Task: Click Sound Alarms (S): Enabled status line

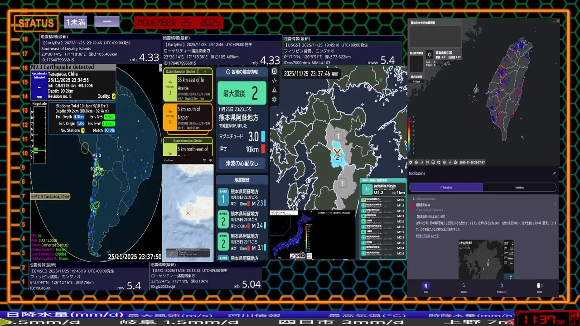Action: point(49,254)
